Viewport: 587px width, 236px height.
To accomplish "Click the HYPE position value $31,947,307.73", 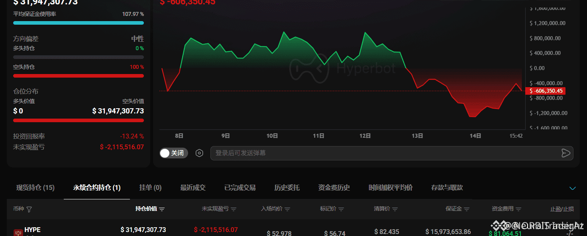I will 143,230.
